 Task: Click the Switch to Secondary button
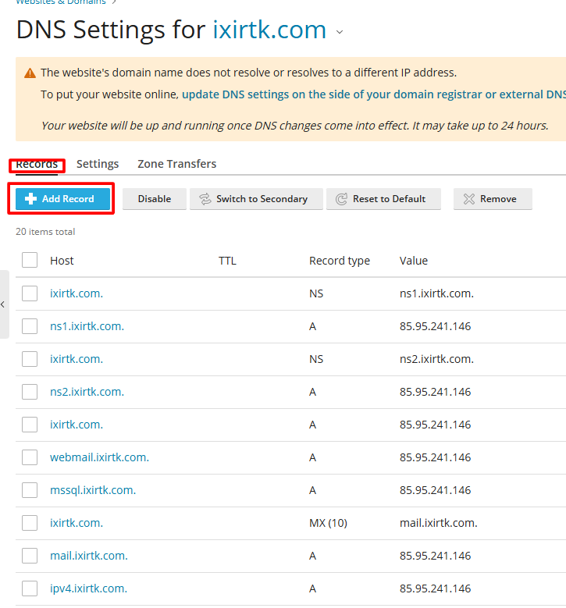click(x=254, y=199)
